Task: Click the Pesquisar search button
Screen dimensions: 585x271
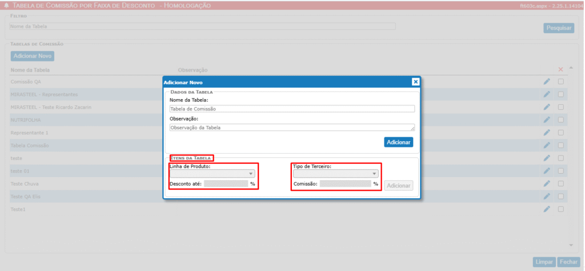Action: point(558,27)
